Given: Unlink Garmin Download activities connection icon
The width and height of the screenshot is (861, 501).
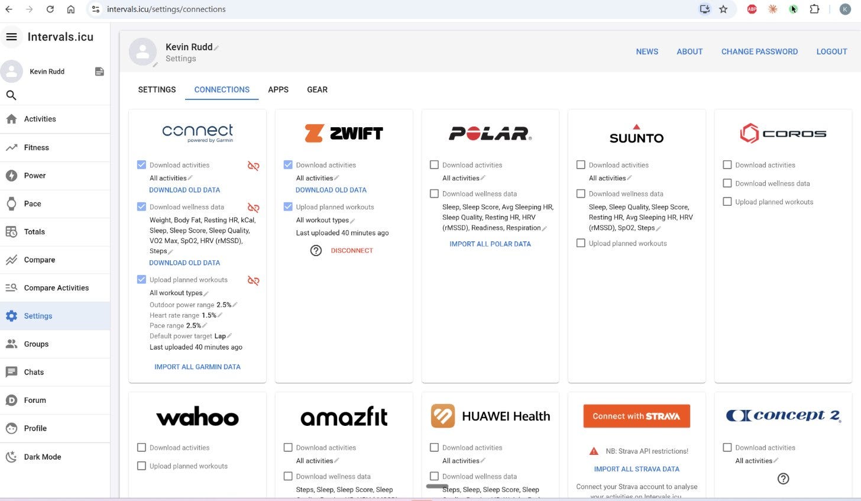Looking at the screenshot, I should (253, 166).
